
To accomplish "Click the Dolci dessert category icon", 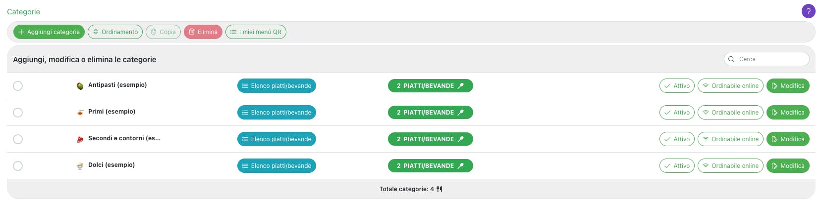I will (80, 166).
